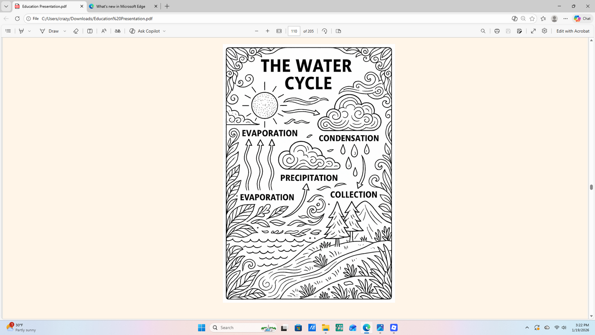Click the Save as icon
Viewport: 595px width, 335px height.
tap(520, 31)
